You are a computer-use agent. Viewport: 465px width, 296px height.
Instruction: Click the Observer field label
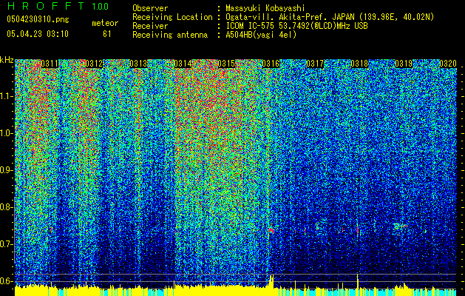[x=150, y=8]
